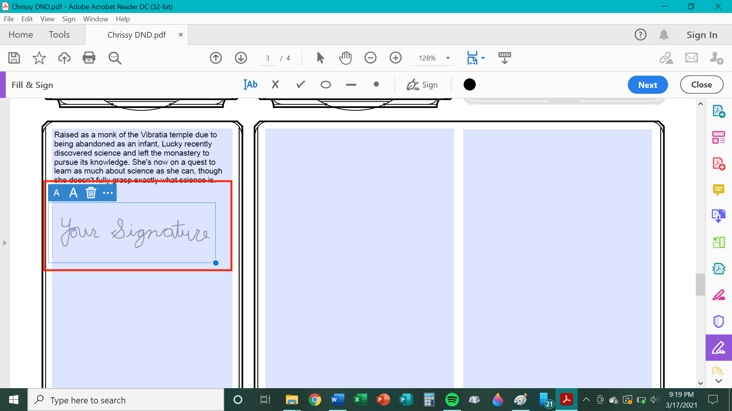This screenshot has height=411, width=732.
Task: Open the Fill & Sign tool in right sidebar
Action: (x=718, y=347)
